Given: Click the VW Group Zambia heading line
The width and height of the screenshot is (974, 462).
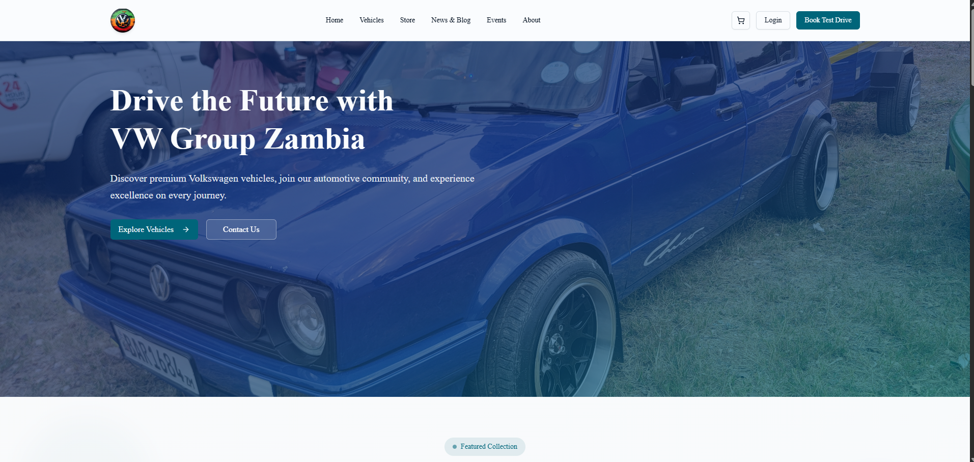Looking at the screenshot, I should [238, 139].
